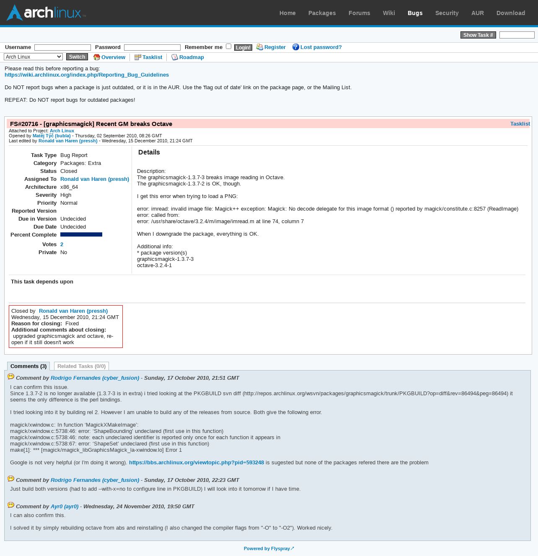Viewport: 538px width, 556px height.
Task: Open the Overview link
Action: tap(113, 57)
